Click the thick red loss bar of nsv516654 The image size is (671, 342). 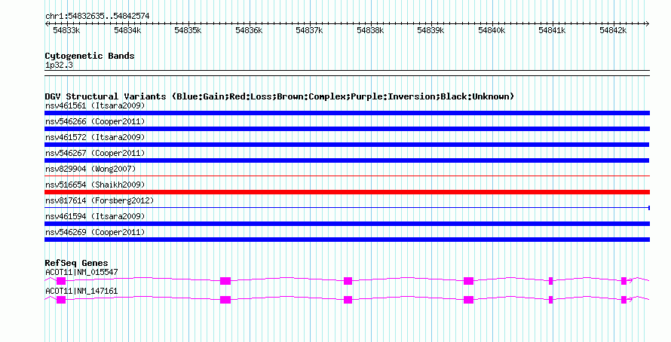(347, 192)
